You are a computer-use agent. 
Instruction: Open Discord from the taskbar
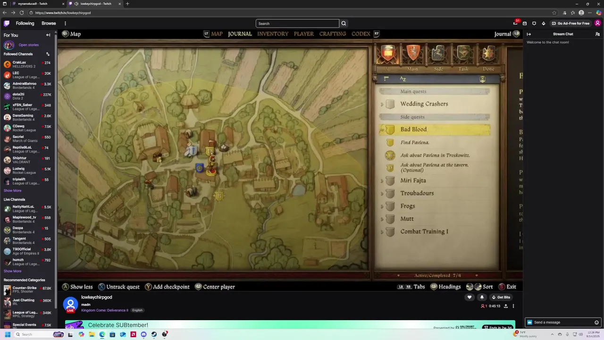(x=143, y=334)
